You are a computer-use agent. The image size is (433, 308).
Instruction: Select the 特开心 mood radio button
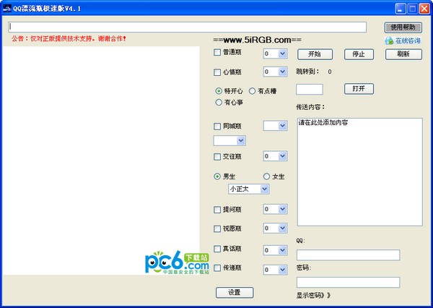pyautogui.click(x=219, y=91)
